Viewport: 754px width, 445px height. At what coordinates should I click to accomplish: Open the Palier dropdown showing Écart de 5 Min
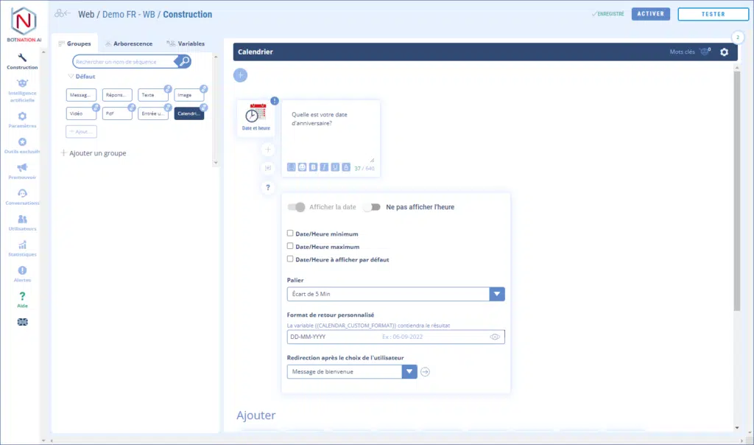[x=395, y=295]
